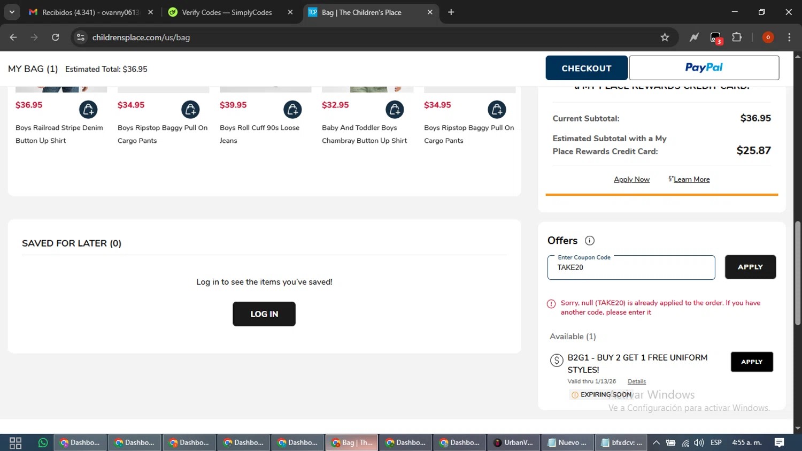Image resolution: width=802 pixels, height=451 pixels.
Task: Click the dollar coupon icon beside B2G1 offer
Action: pos(557,361)
